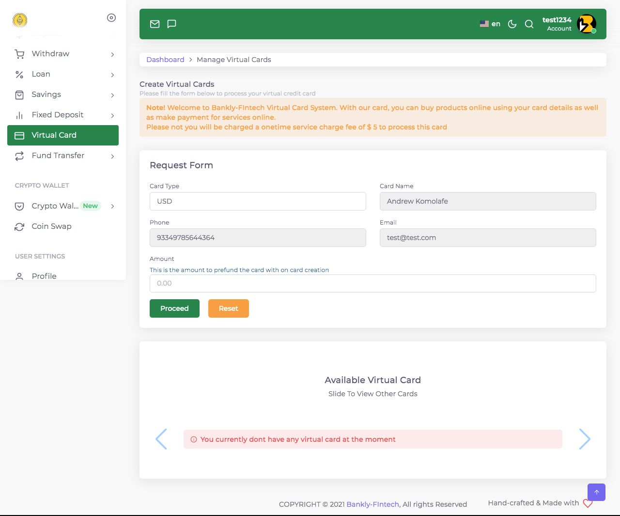Screen dimensions: 620x516
Task: Click the Proceed button
Action: pyautogui.click(x=174, y=308)
